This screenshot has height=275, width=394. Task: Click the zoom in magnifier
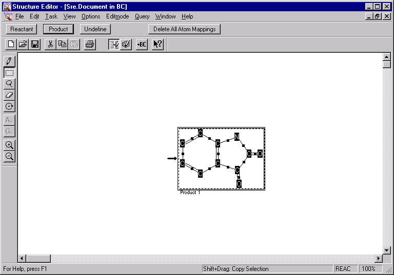point(9,145)
